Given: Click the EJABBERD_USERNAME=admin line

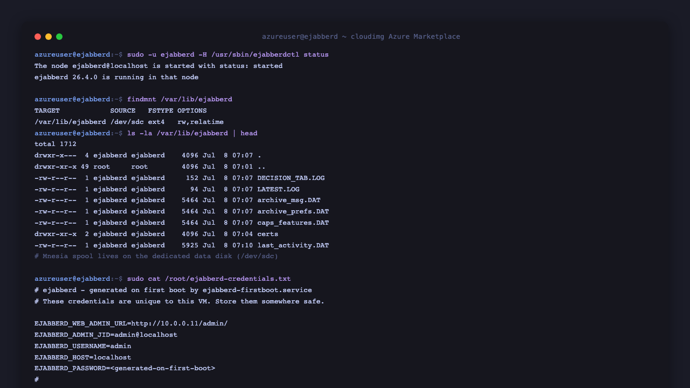Looking at the screenshot, I should [83, 346].
